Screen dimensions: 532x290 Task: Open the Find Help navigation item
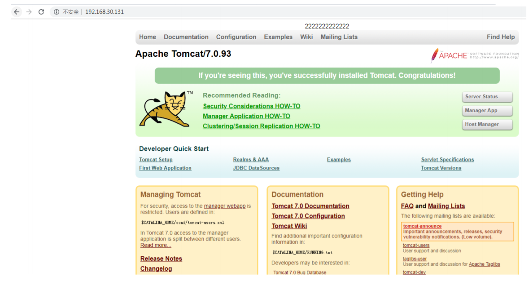coord(500,37)
